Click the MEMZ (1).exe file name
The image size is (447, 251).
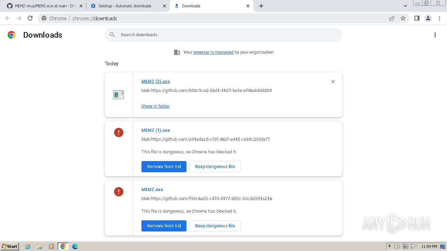156,130
